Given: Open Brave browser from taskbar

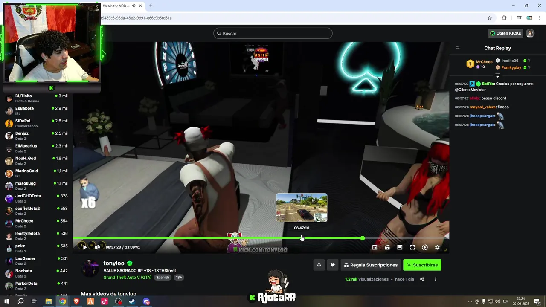Looking at the screenshot, I should tap(76, 301).
